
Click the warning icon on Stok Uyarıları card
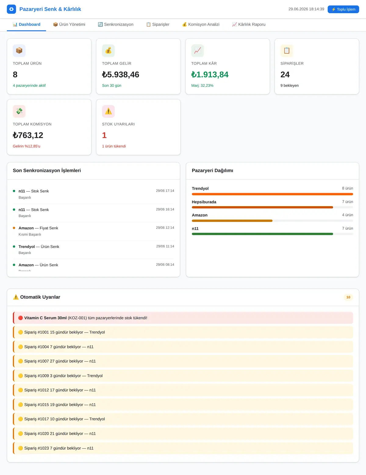tap(108, 111)
